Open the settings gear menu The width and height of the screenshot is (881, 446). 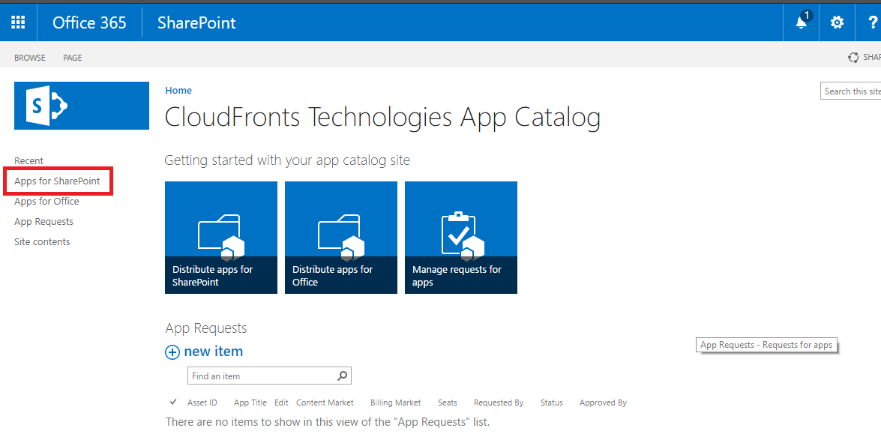pos(838,22)
